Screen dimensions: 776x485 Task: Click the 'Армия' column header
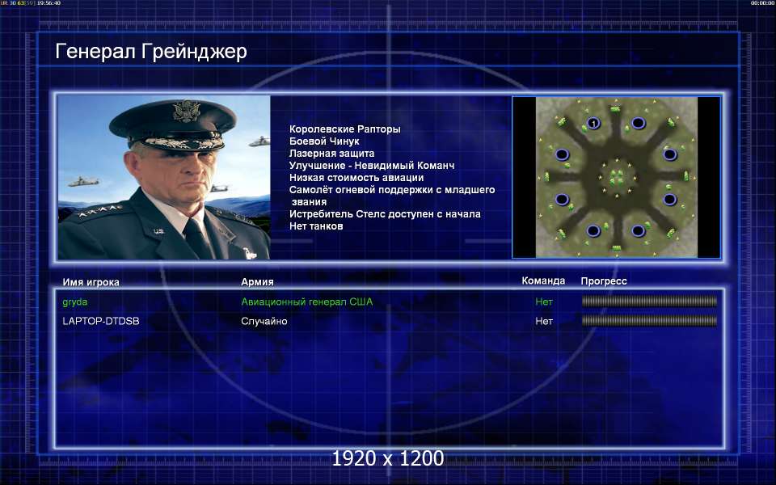click(x=257, y=281)
